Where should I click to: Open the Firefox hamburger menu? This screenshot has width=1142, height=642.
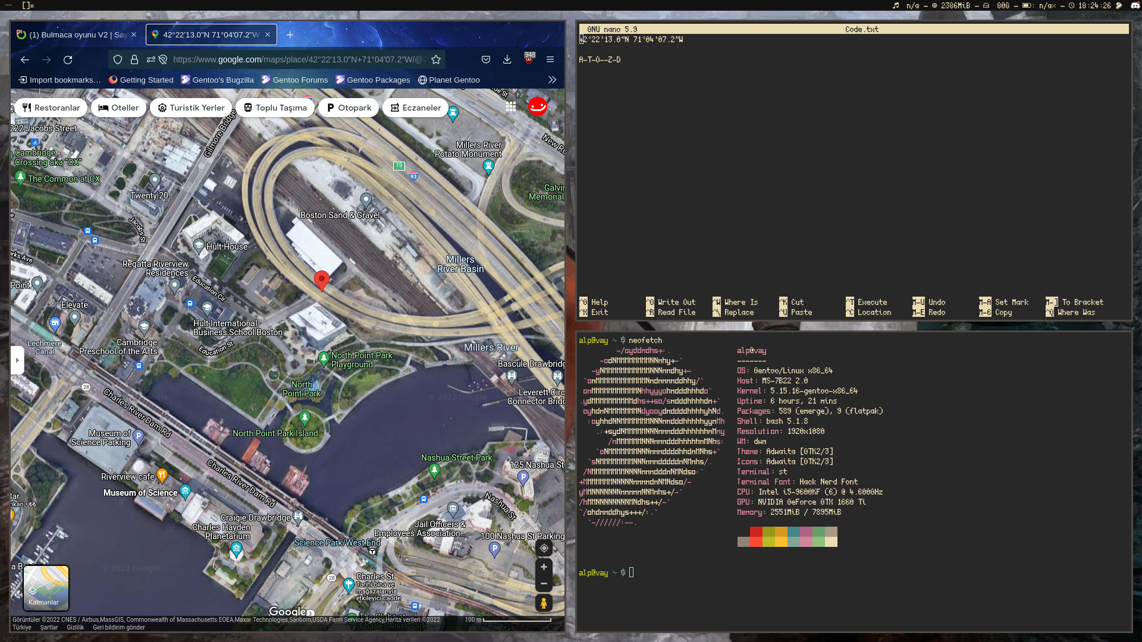[550, 59]
